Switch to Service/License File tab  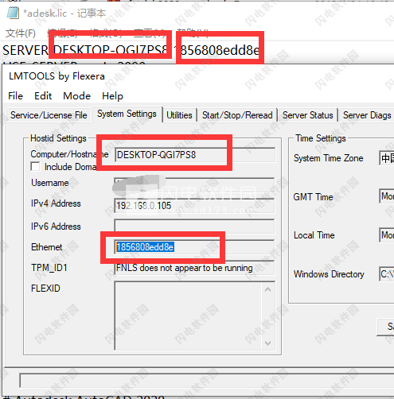49,115
